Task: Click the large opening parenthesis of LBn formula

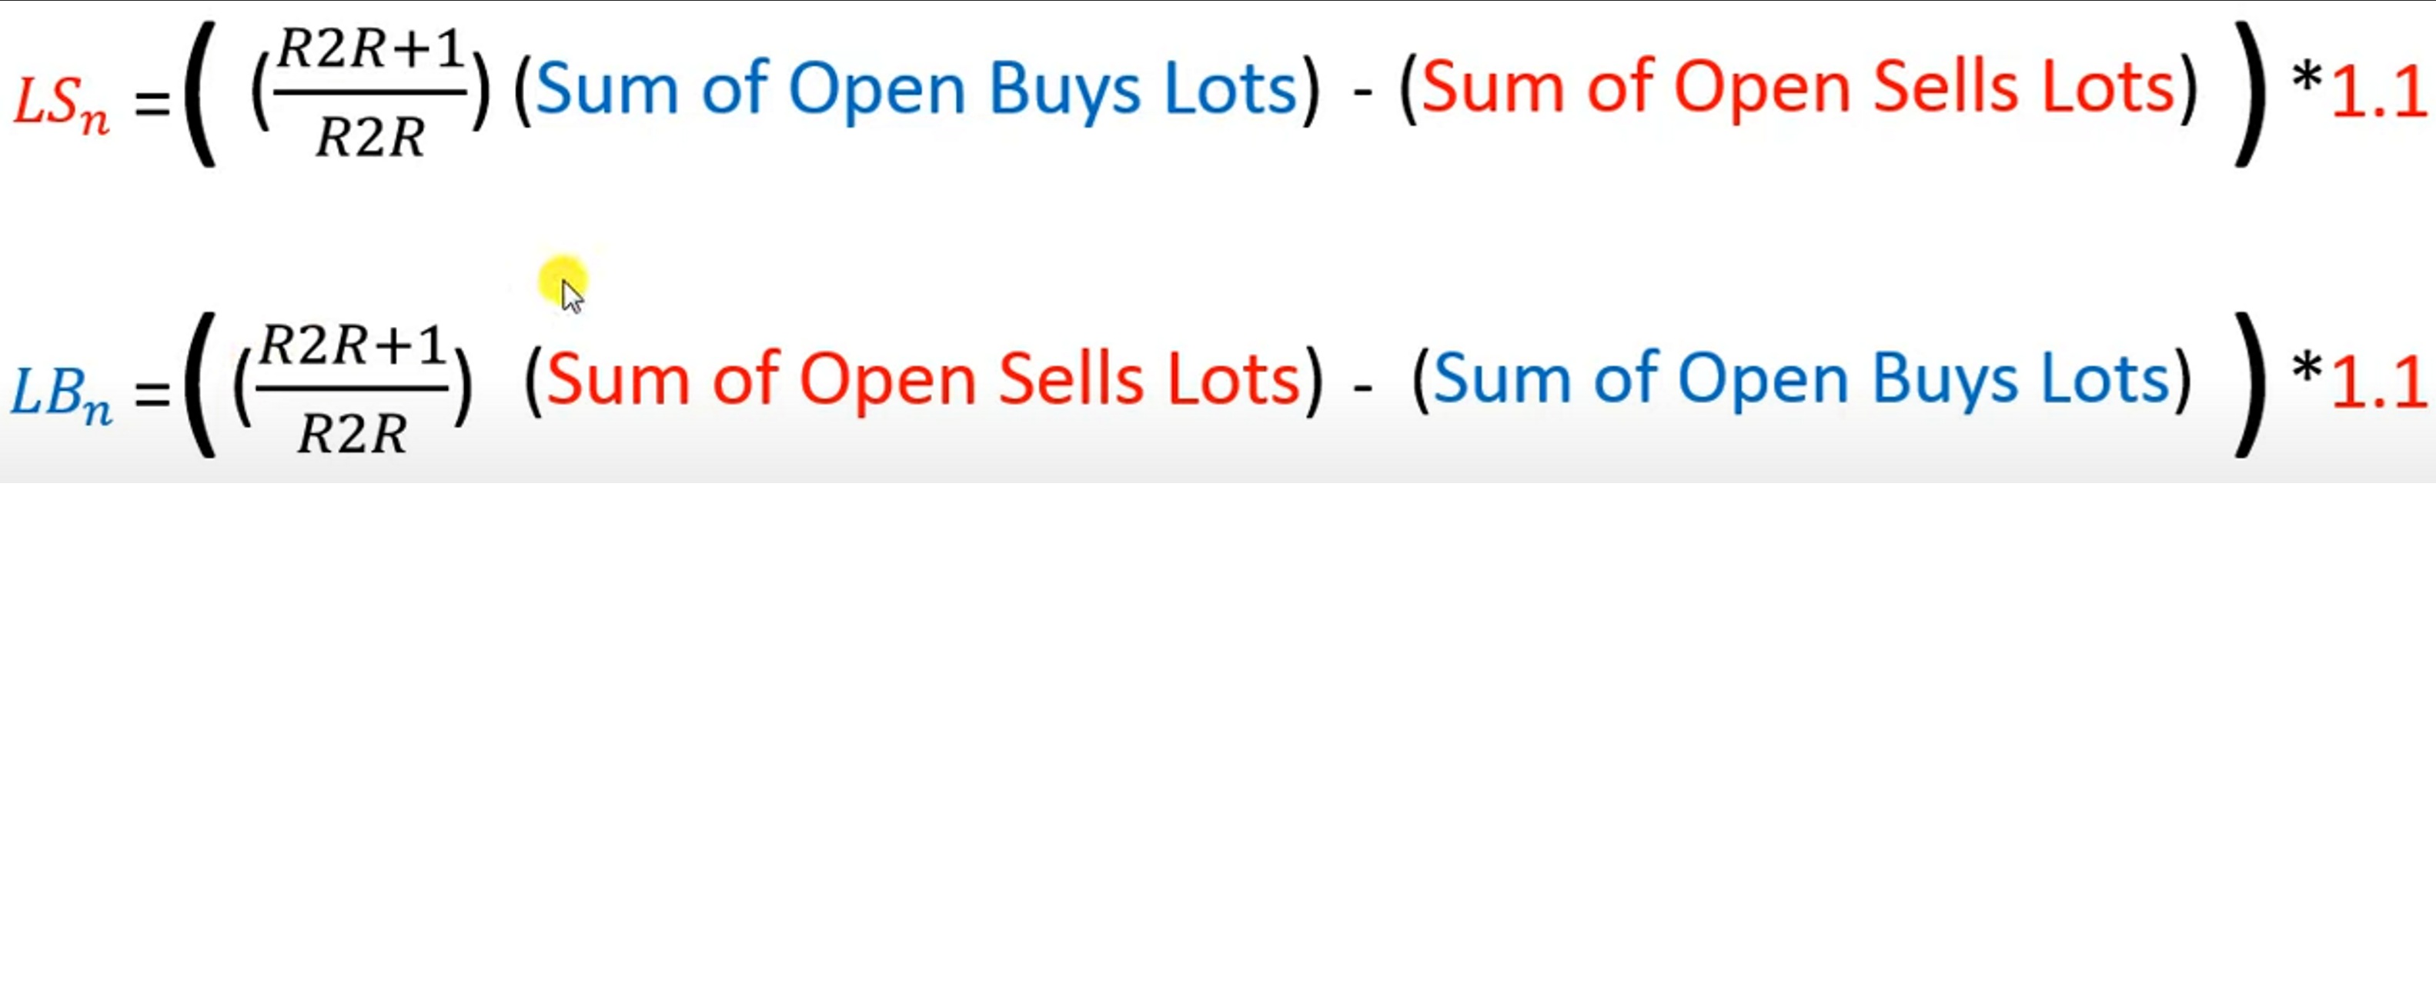Action: [199, 385]
